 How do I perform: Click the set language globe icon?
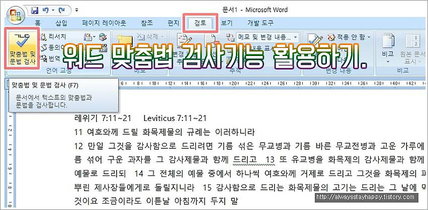click(x=103, y=37)
